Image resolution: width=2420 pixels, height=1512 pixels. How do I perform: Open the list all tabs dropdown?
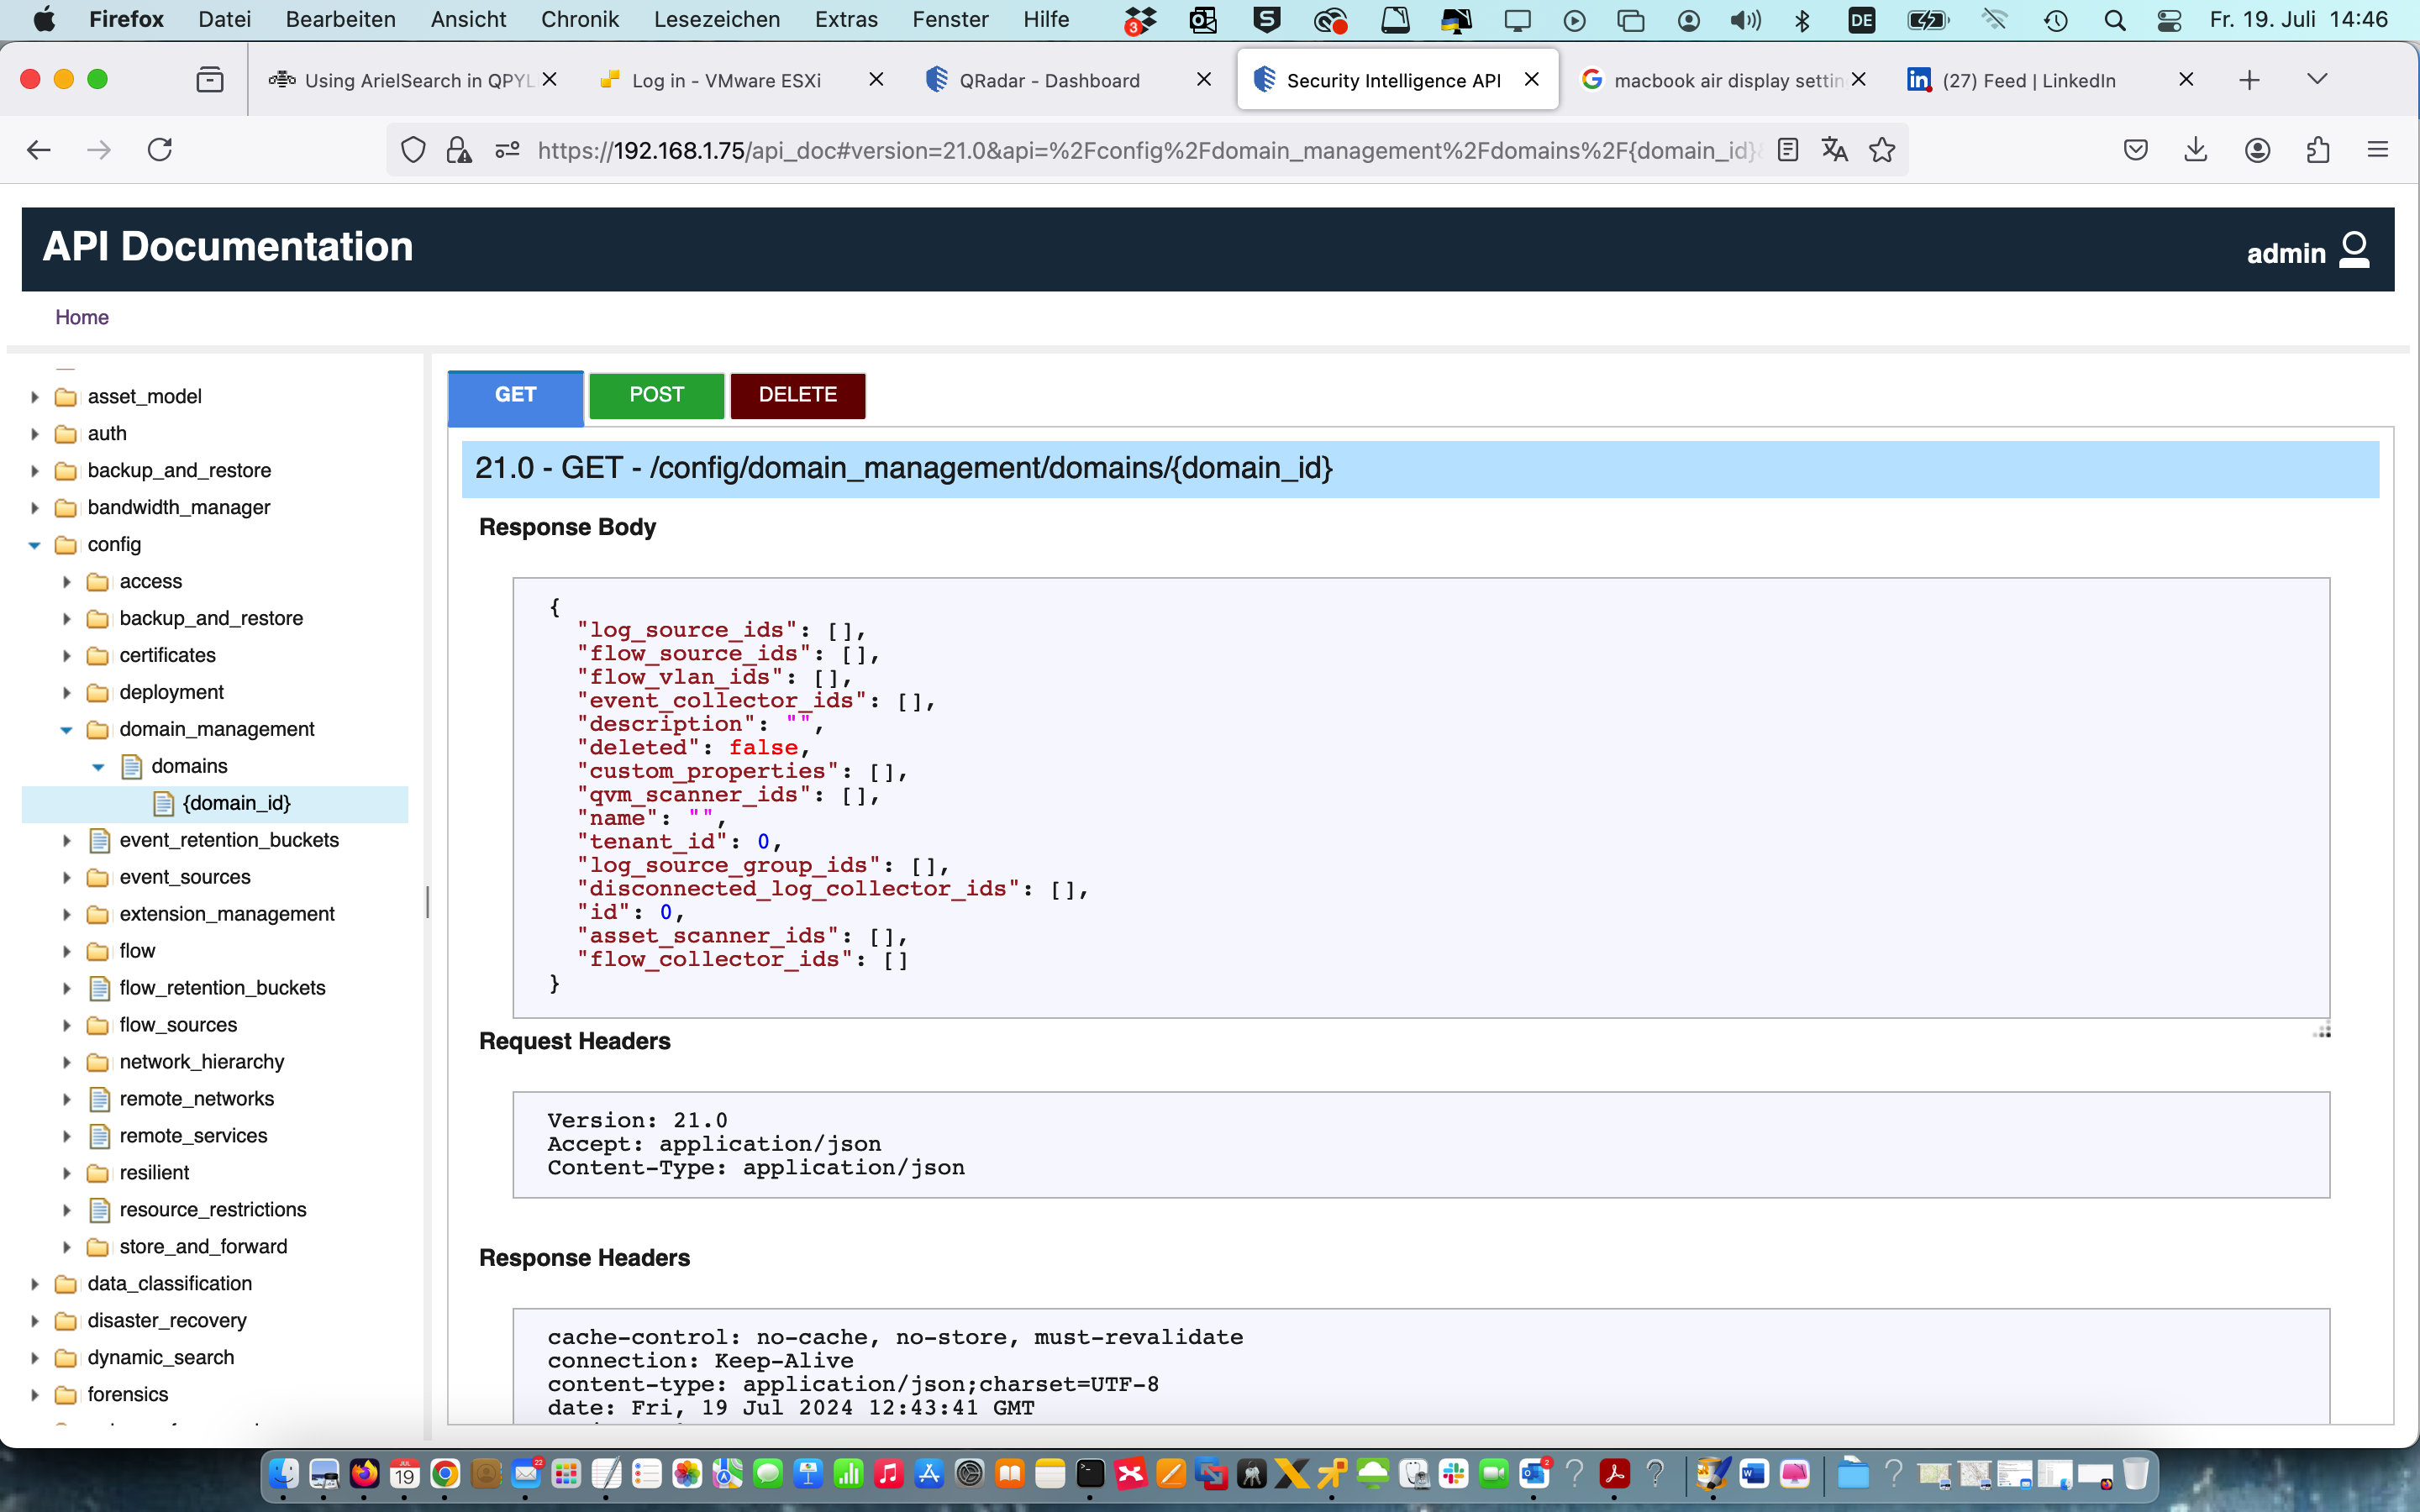[x=2317, y=79]
